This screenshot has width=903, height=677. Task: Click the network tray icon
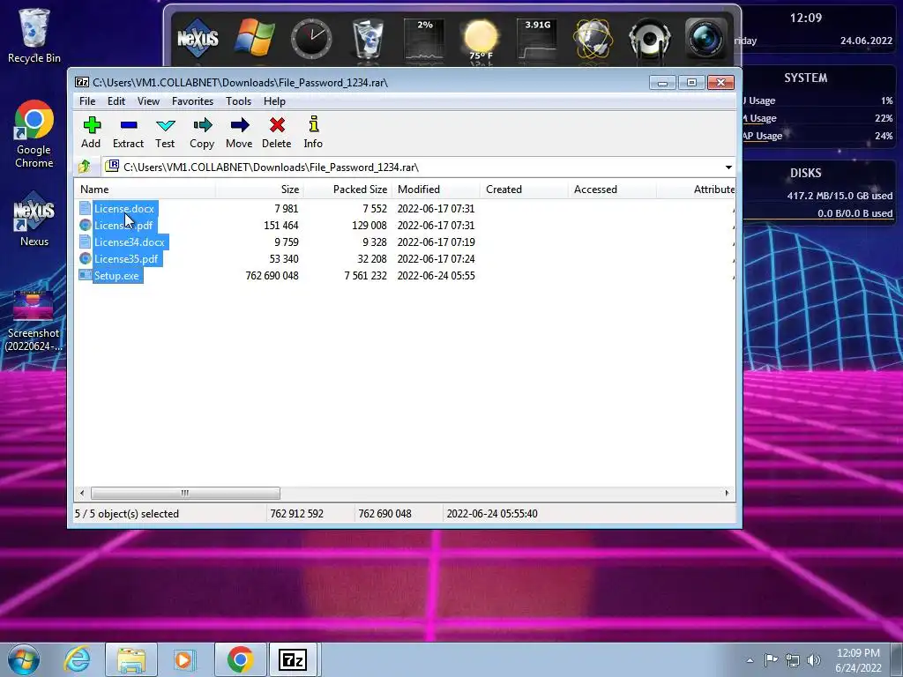click(793, 659)
